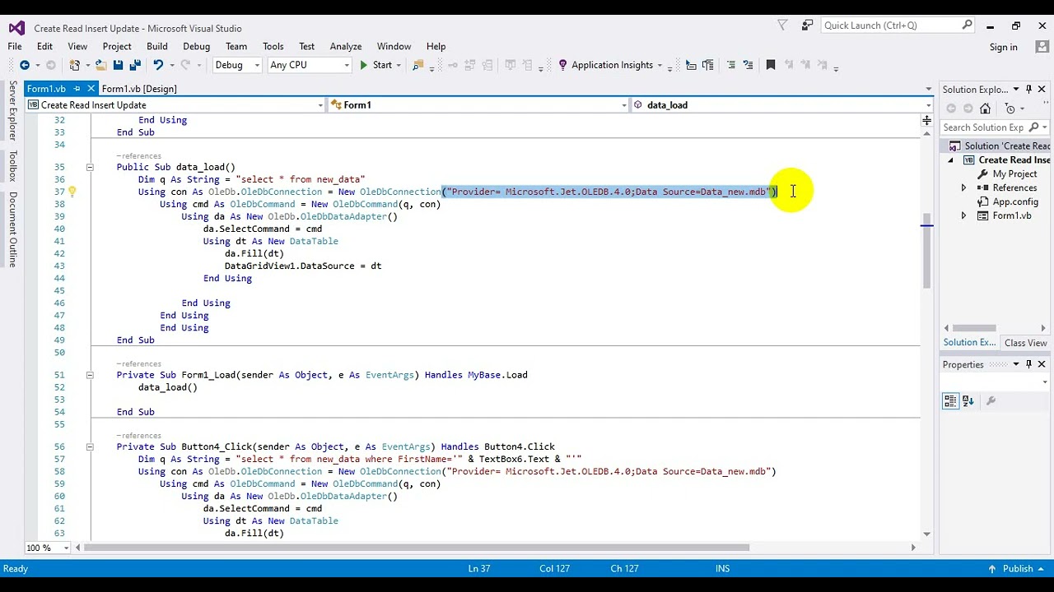Open the File menu
Image resolution: width=1054 pixels, height=592 pixels.
(x=15, y=46)
